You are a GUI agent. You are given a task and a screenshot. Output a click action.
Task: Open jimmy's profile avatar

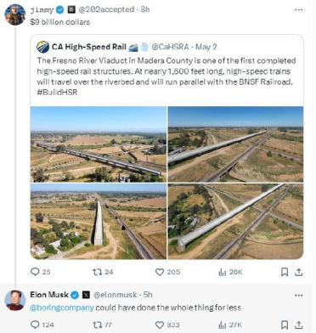pyautogui.click(x=15, y=14)
